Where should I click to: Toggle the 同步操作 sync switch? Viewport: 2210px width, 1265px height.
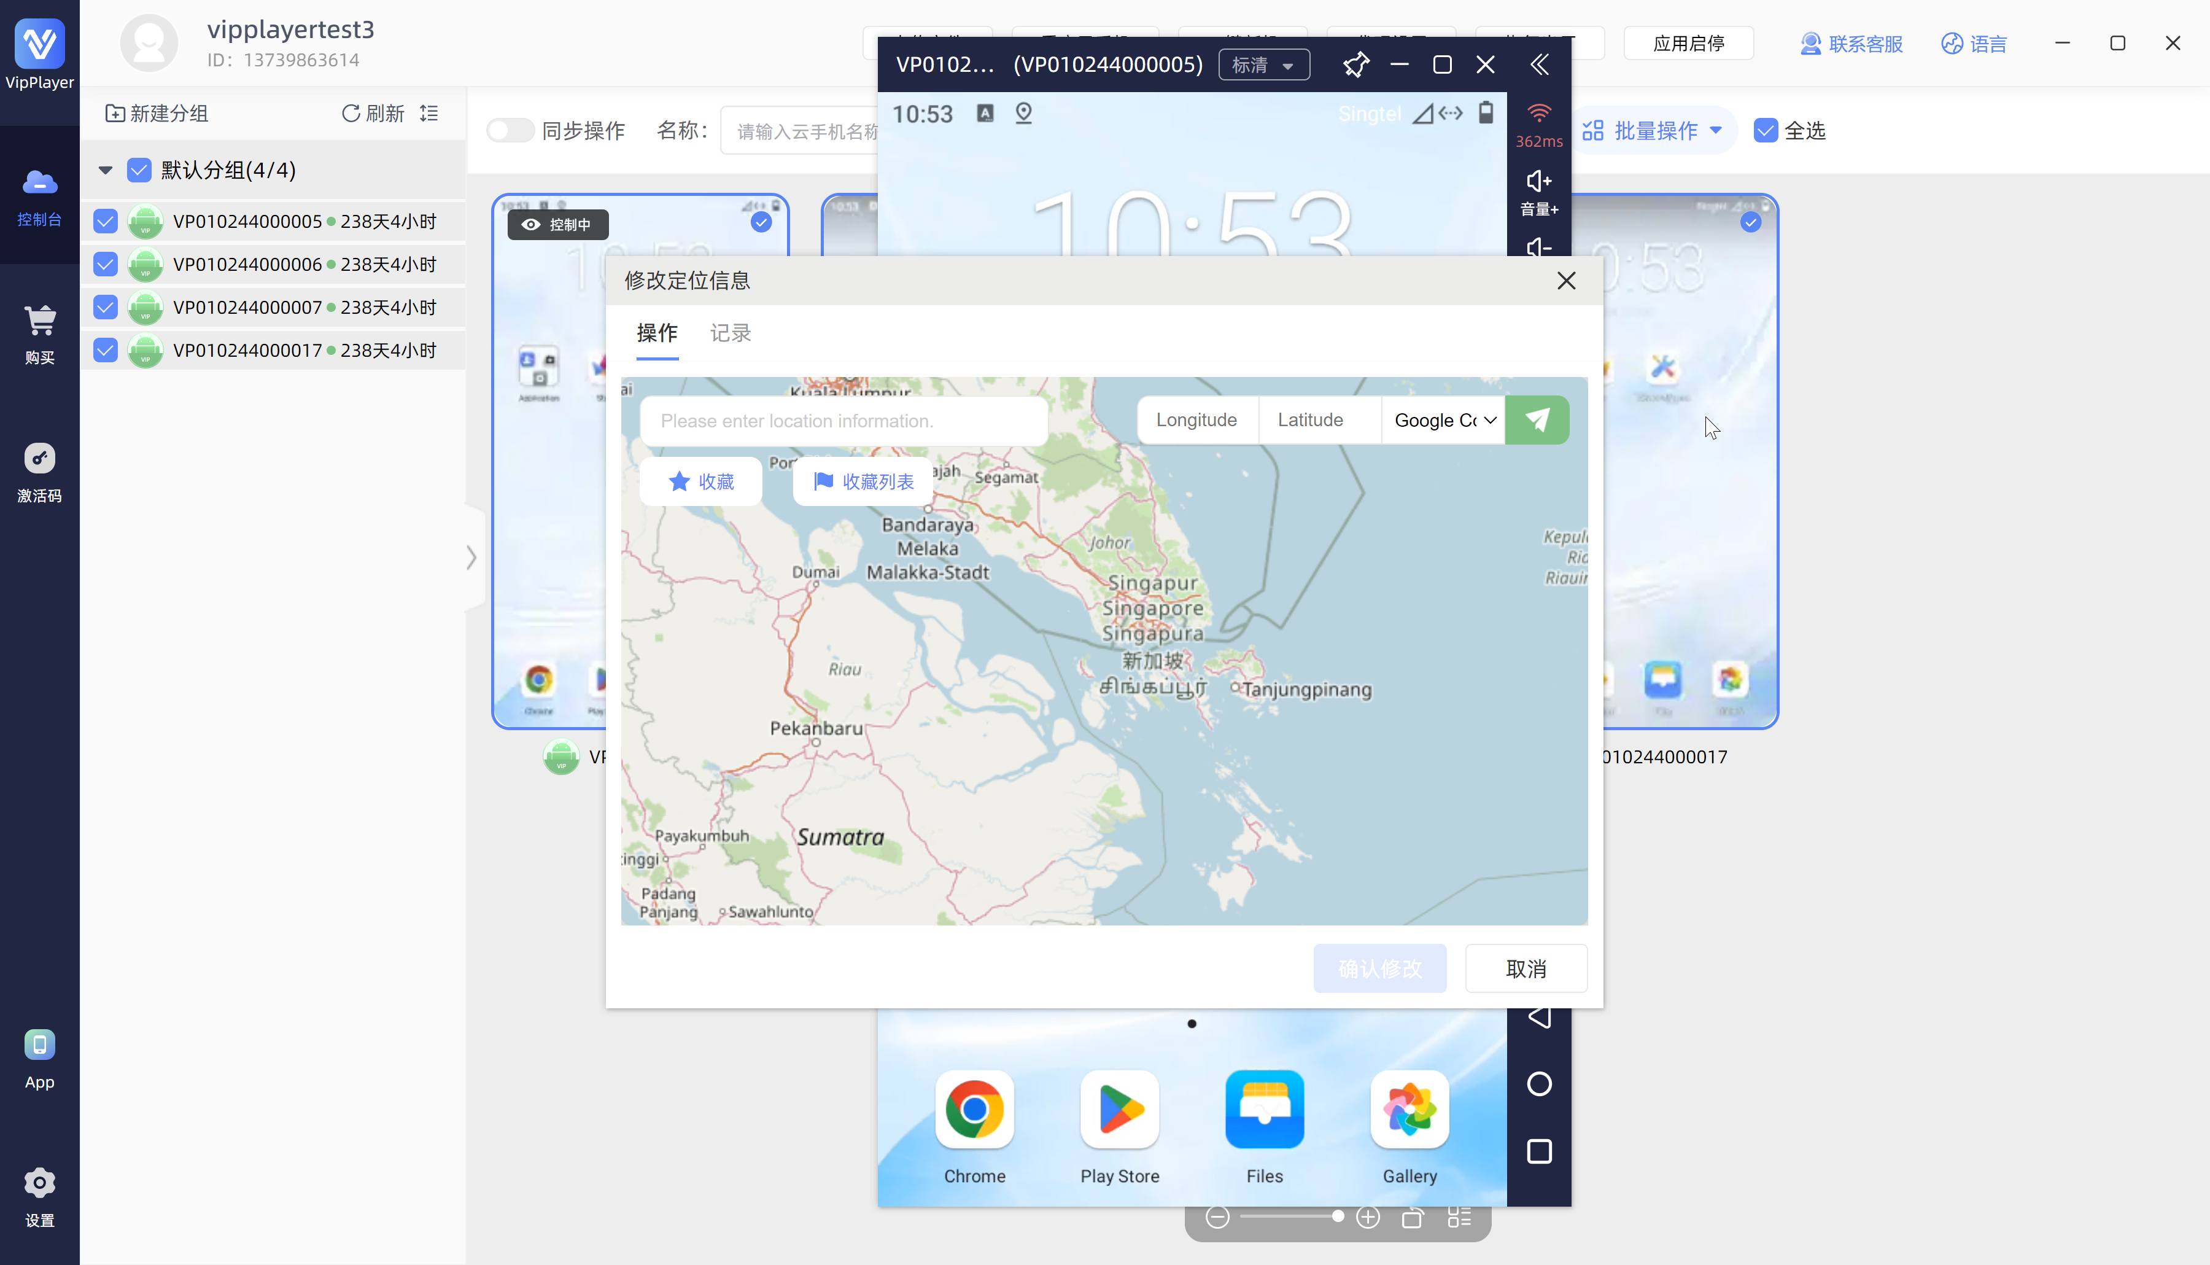coord(510,130)
